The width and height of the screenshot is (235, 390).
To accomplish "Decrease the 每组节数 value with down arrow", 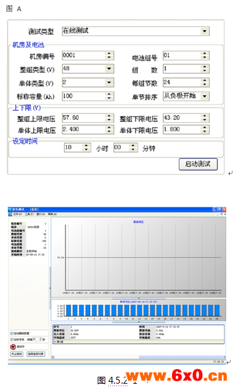I will 205,85.
